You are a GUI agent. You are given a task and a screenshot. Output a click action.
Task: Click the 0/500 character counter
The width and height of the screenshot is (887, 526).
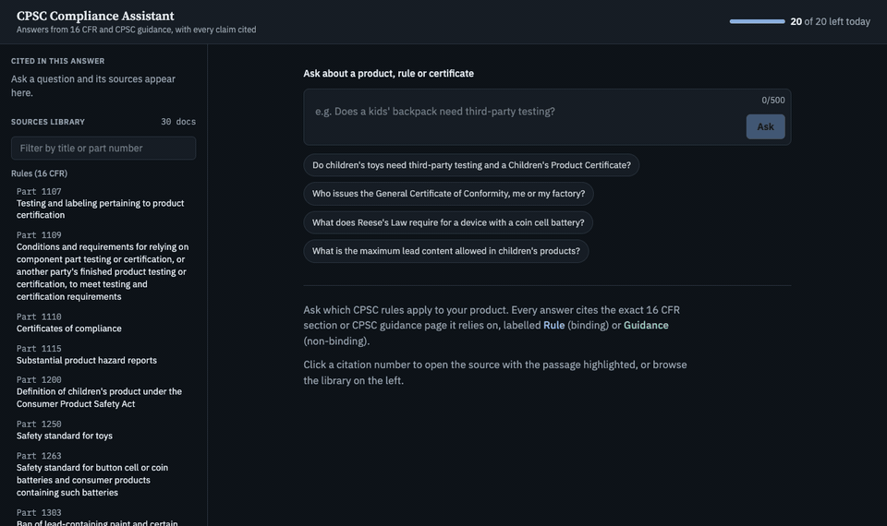pos(772,100)
